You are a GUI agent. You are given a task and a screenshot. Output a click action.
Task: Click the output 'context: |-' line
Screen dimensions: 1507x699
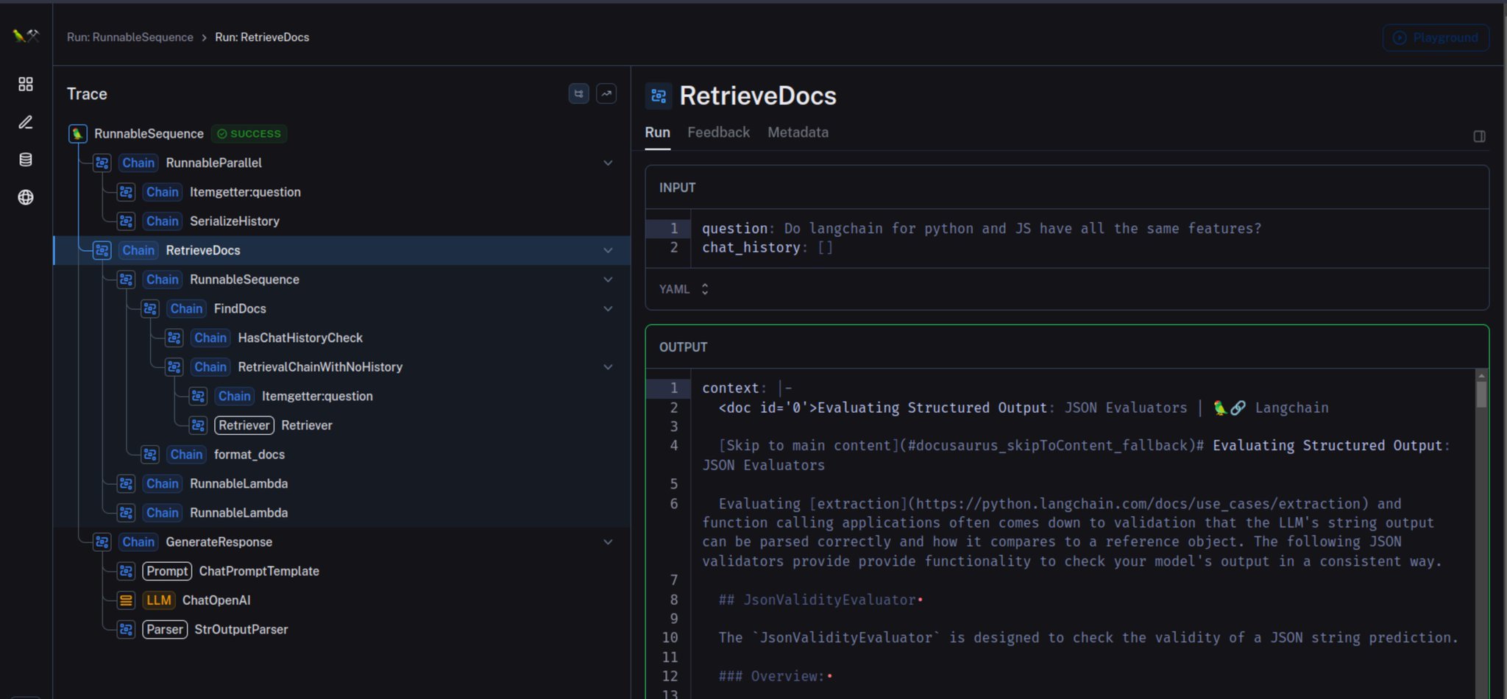click(x=747, y=388)
